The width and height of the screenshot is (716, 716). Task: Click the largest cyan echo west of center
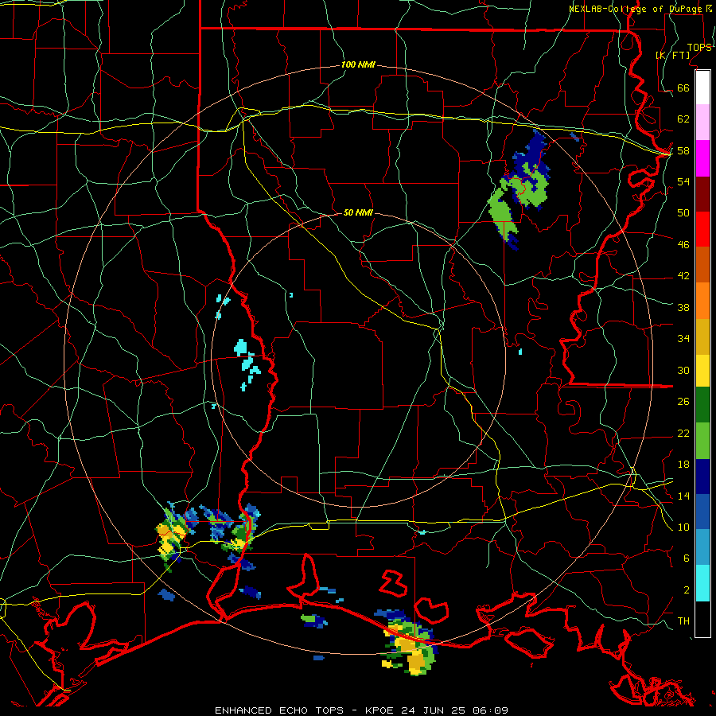coord(240,348)
